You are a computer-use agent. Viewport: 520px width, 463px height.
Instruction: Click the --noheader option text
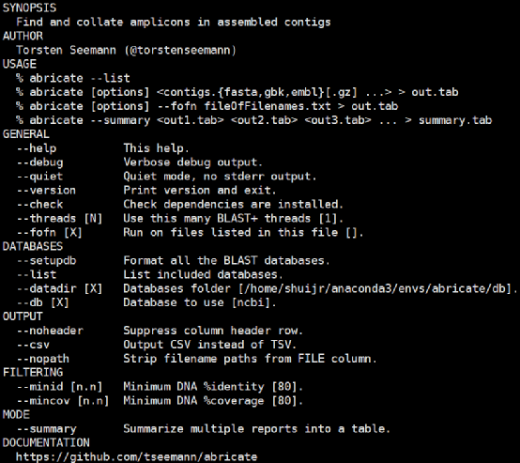(x=50, y=331)
